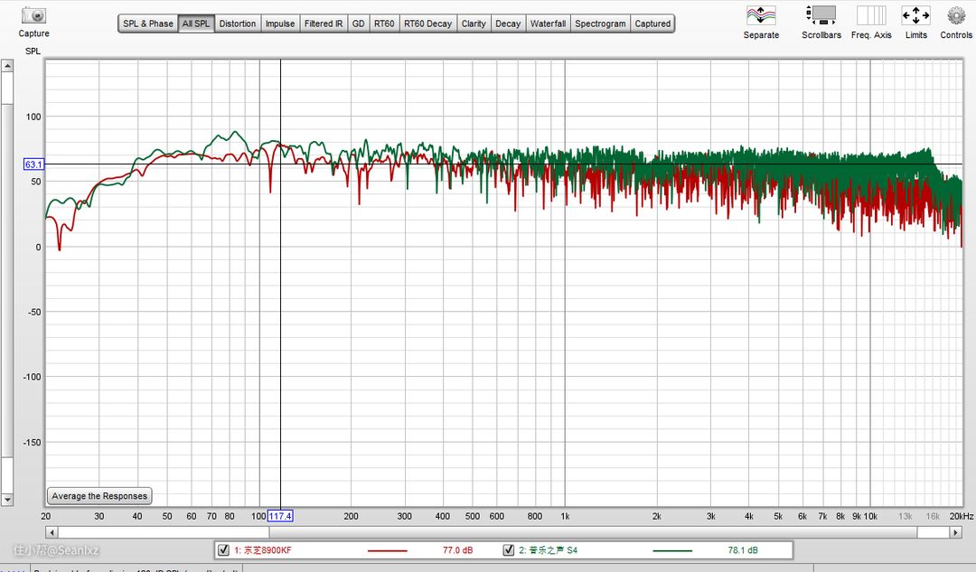976x572 pixels.
Task: Uncheck the 东芝8900KF trace checkbox
Action: click(x=224, y=549)
